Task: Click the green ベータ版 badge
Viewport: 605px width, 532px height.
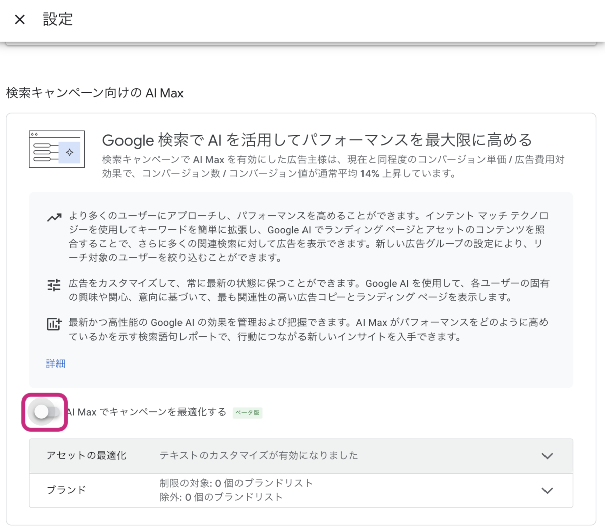Action: 247,413
